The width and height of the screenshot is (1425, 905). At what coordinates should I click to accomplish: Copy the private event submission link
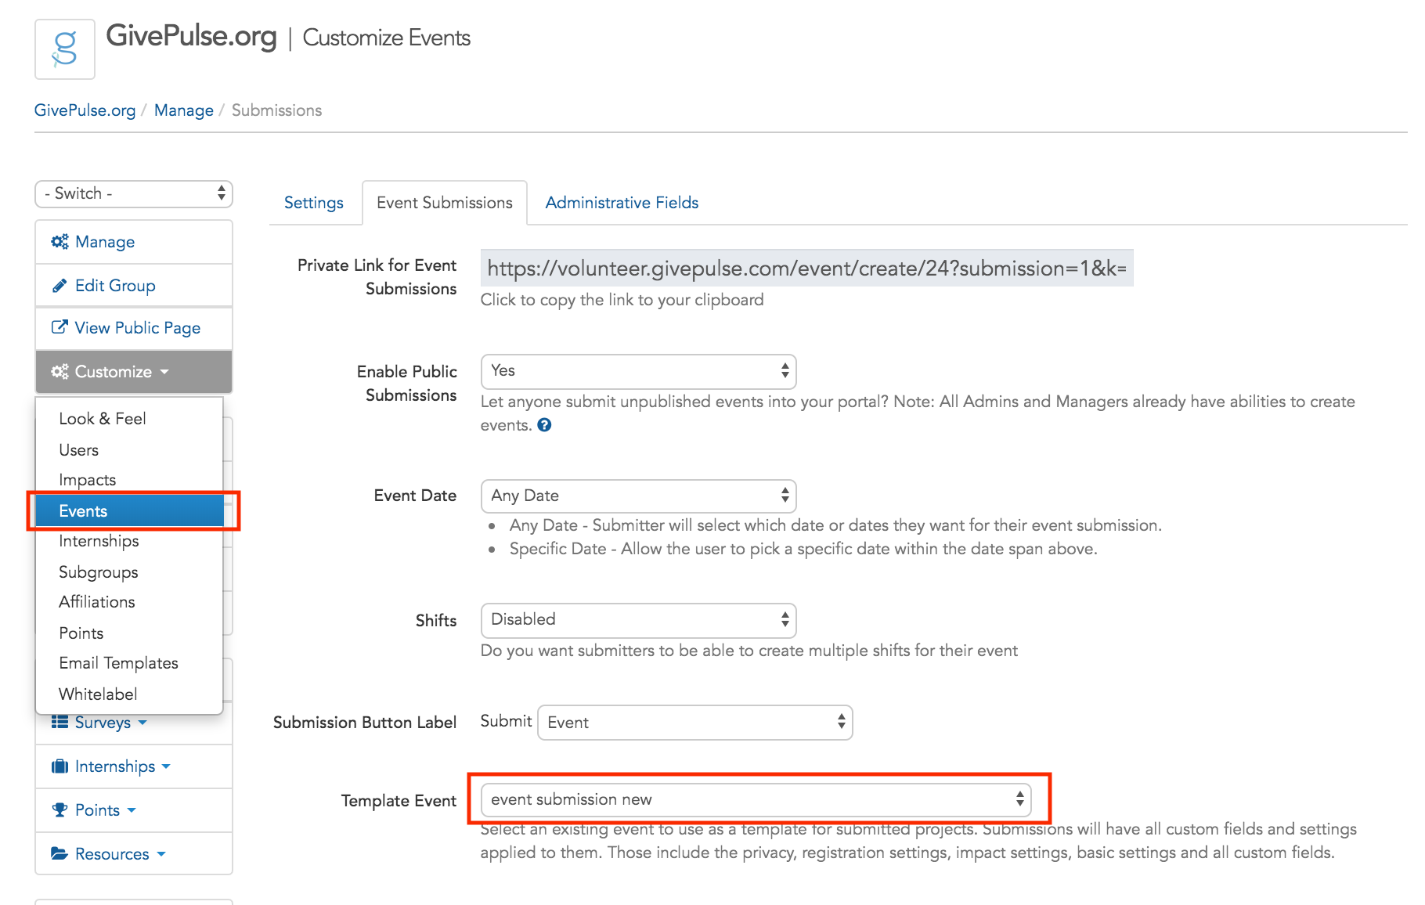click(806, 269)
